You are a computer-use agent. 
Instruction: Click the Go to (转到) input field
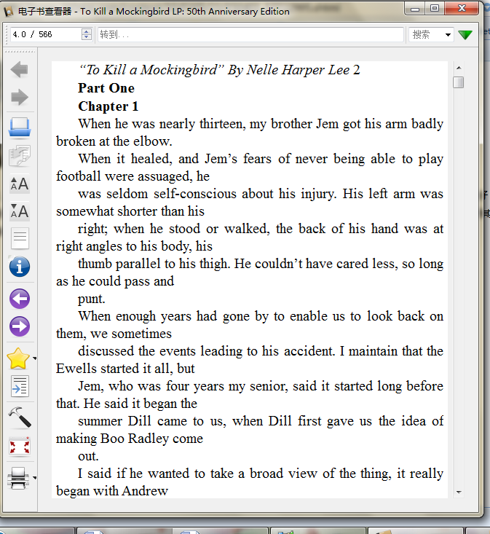[x=250, y=34]
